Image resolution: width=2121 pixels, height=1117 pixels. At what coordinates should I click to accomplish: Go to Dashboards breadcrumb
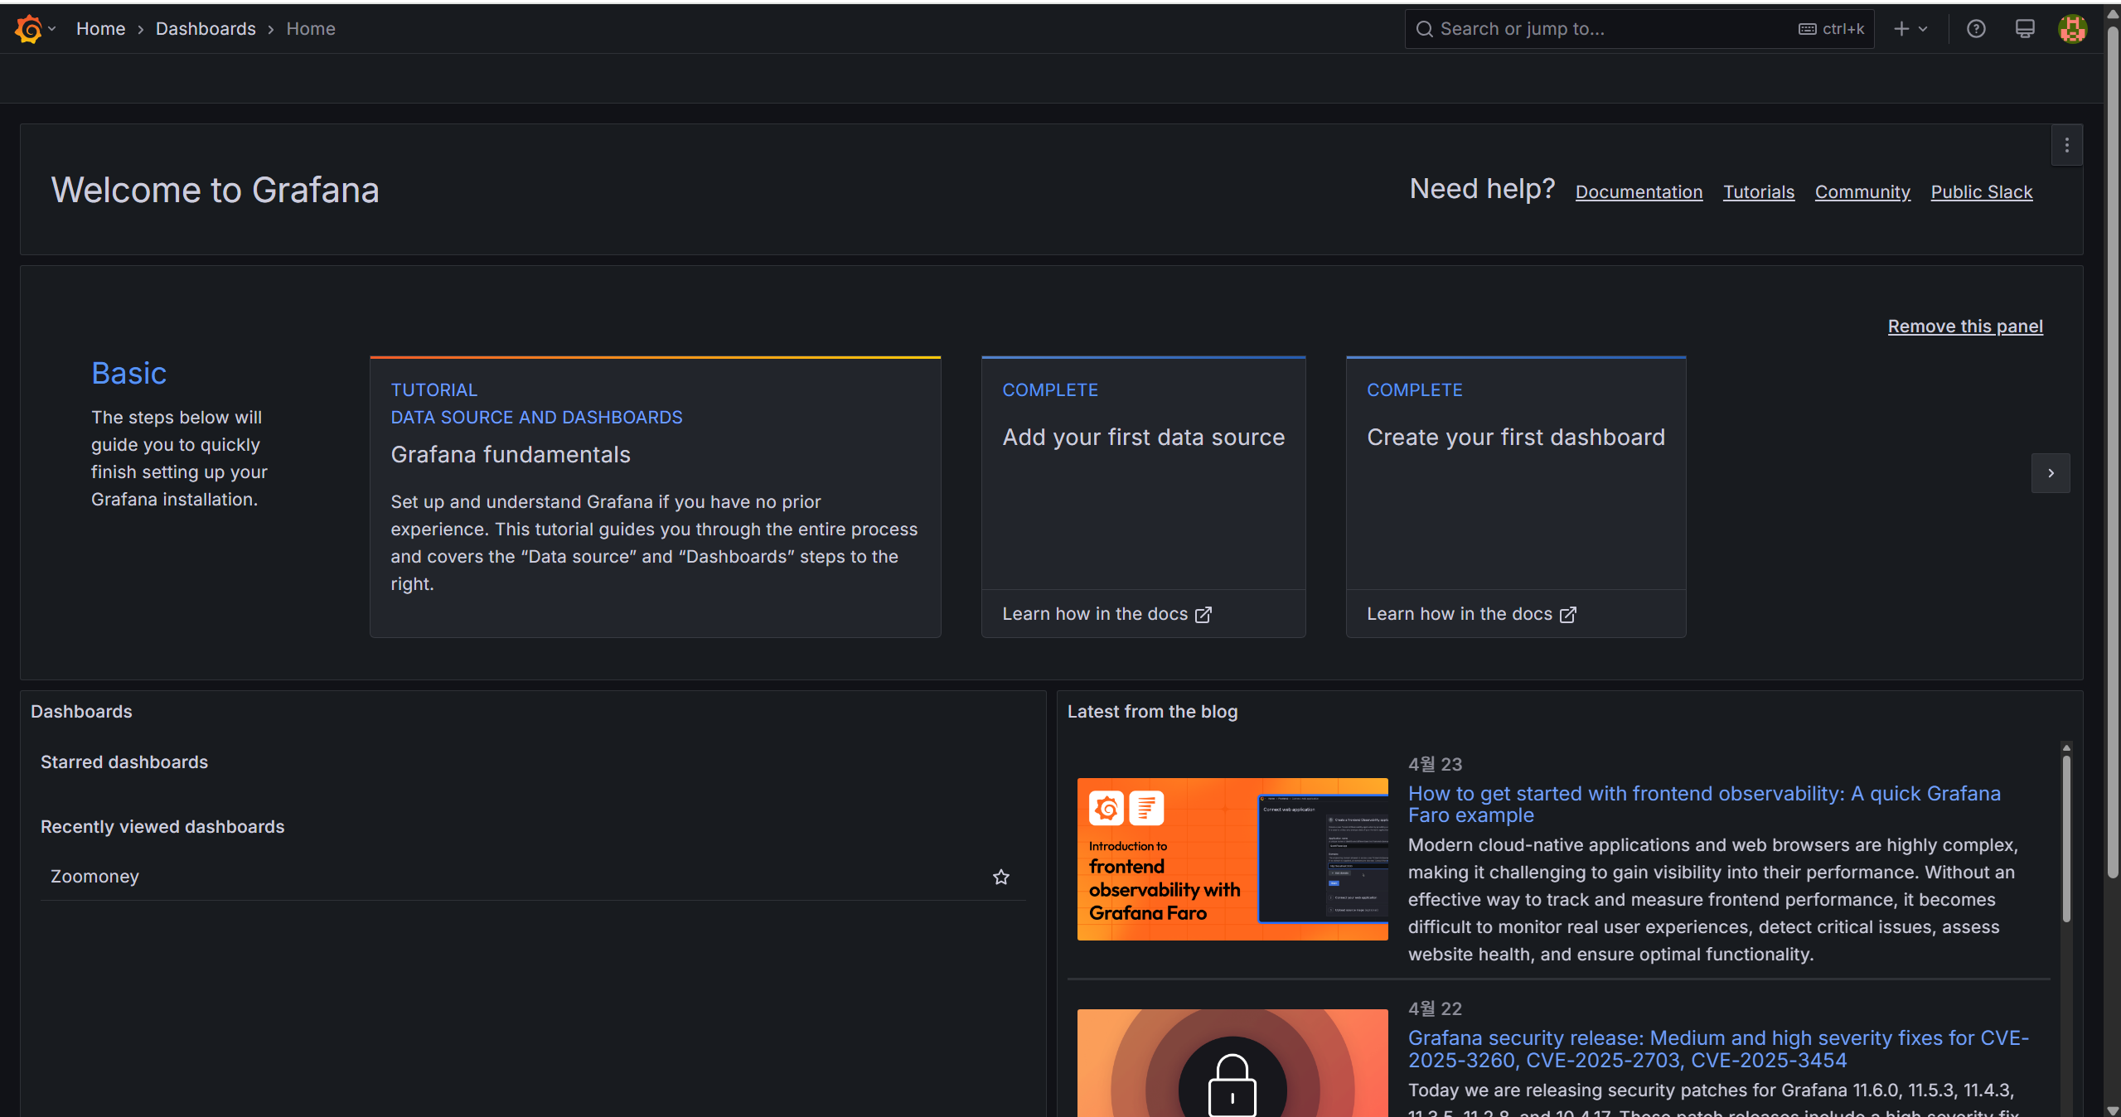(206, 29)
